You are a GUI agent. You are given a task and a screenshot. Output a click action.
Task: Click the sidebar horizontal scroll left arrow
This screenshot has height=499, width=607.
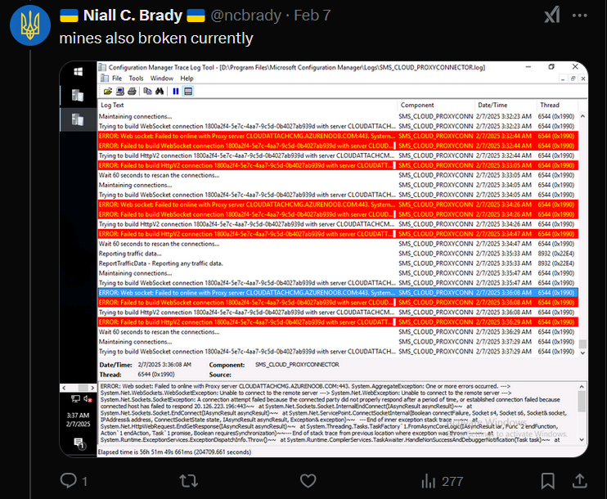[64, 388]
